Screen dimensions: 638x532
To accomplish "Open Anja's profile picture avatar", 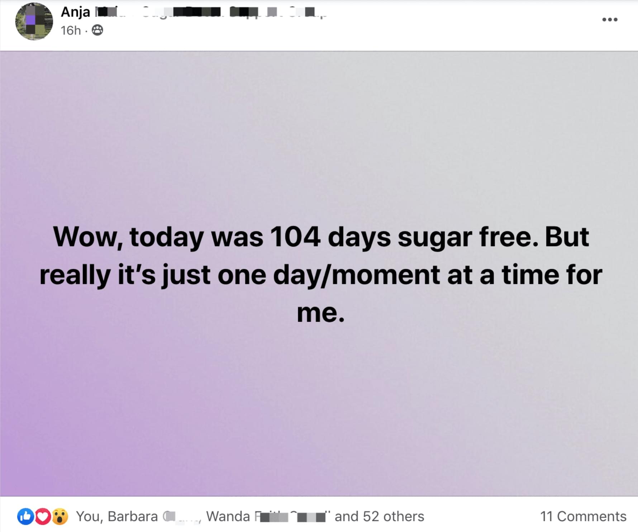I will 34,22.
